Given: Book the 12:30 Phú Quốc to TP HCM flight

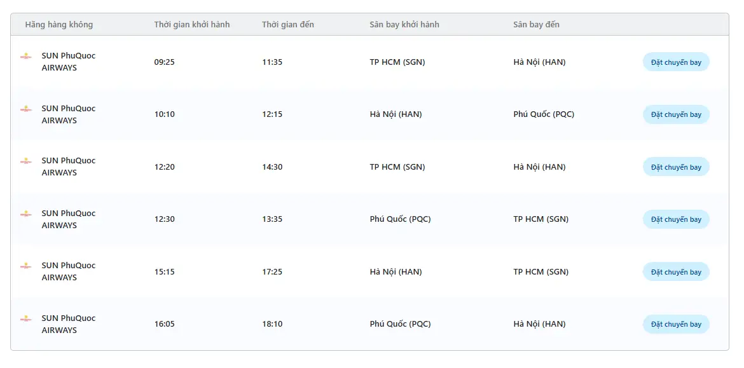Looking at the screenshot, I should pos(676,219).
